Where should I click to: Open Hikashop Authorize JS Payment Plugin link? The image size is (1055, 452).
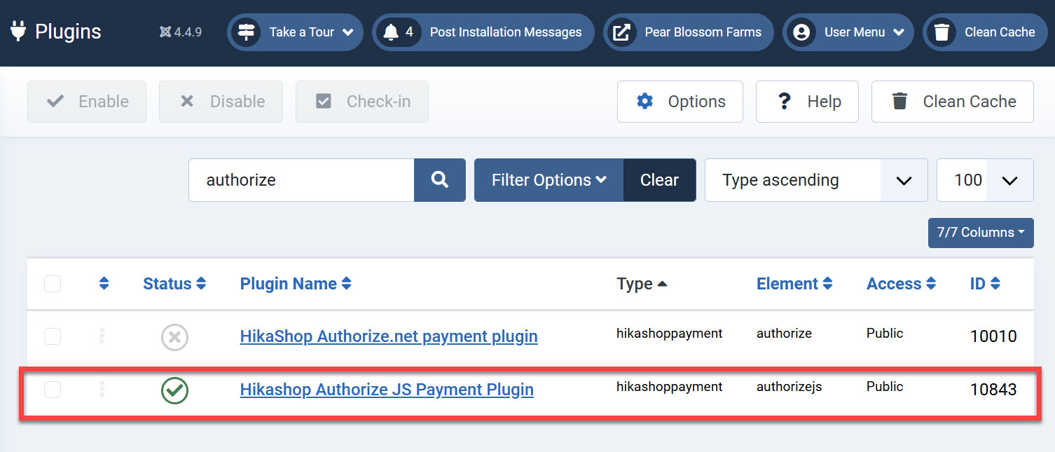click(x=387, y=390)
